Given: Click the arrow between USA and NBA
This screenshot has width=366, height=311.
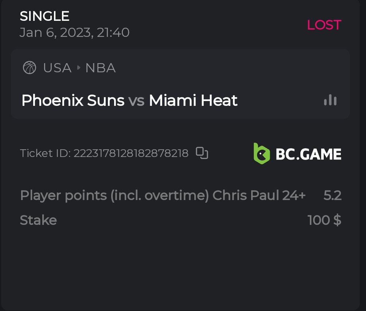Looking at the screenshot, I should [78, 68].
